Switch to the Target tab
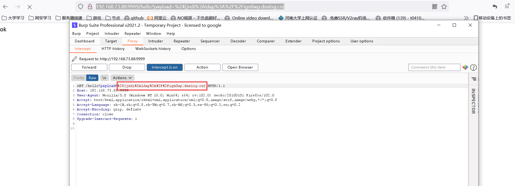 point(111,41)
